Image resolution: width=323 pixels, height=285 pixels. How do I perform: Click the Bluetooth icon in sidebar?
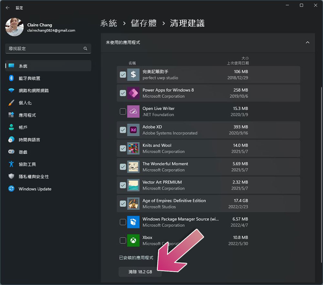pos(11,78)
